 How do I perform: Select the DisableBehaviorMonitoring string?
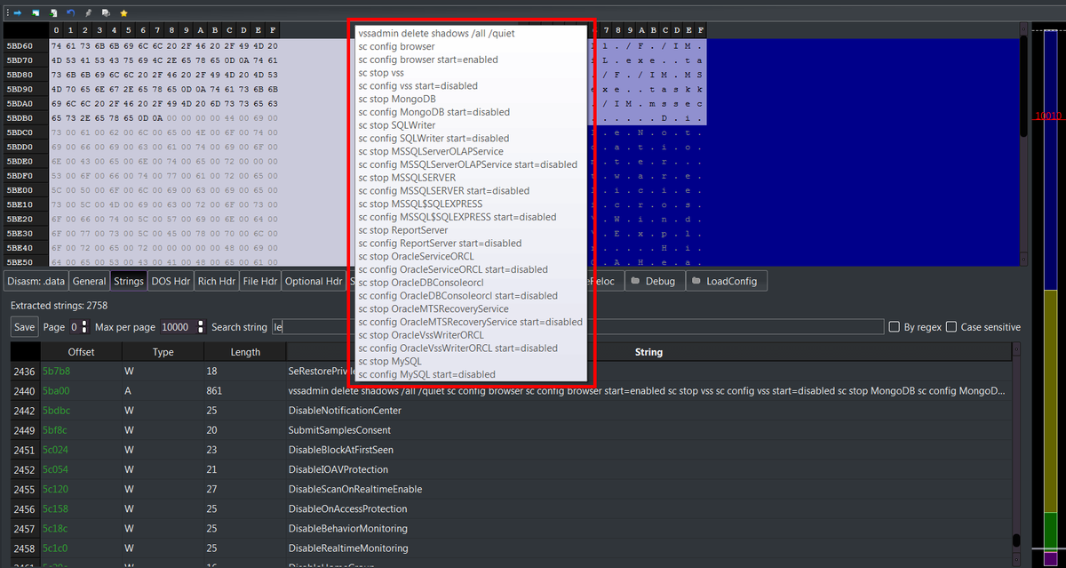347,529
